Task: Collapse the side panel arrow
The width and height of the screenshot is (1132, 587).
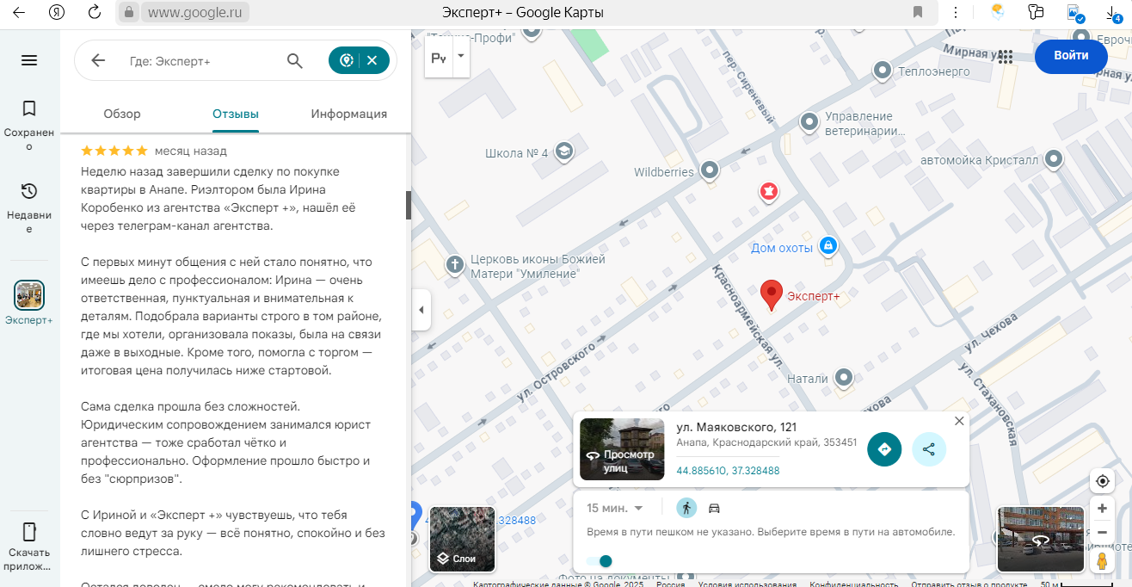Action: [x=421, y=310]
